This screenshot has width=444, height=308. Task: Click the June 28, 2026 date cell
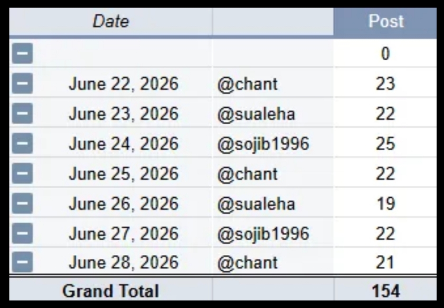123,262
